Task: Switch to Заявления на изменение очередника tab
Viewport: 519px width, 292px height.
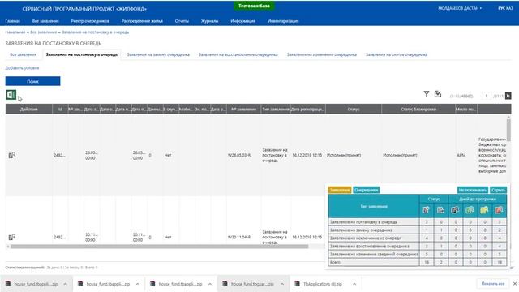Action: coord(322,54)
